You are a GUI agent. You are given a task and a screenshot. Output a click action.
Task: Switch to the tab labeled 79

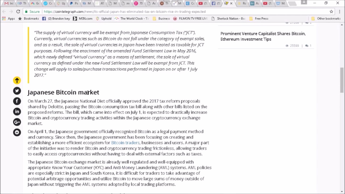click(138, 4)
